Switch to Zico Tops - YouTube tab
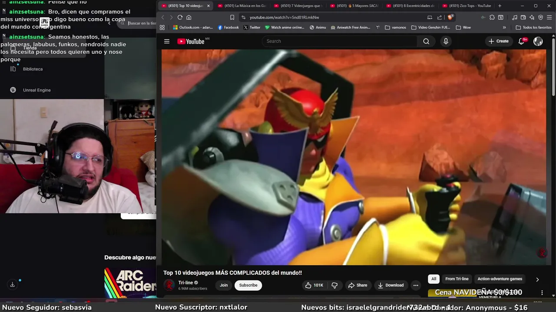This screenshot has width=556, height=312. coord(467,6)
